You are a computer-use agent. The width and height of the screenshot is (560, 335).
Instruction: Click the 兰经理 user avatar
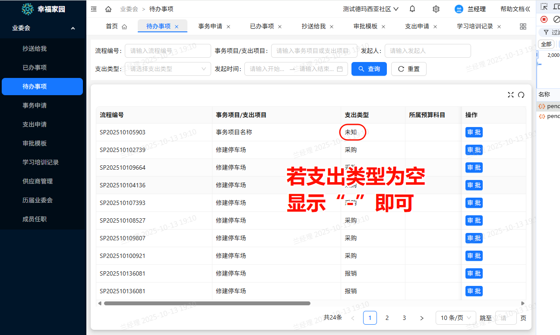459,9
